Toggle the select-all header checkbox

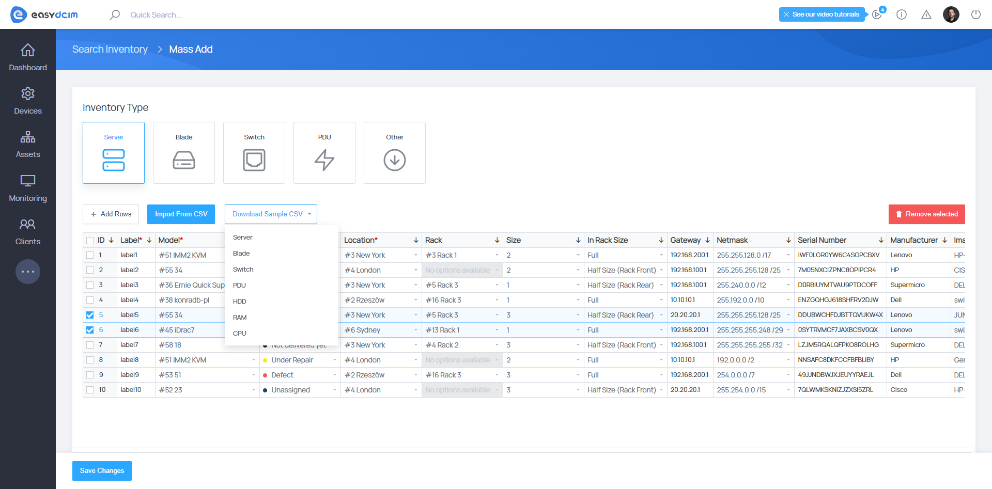pos(90,241)
